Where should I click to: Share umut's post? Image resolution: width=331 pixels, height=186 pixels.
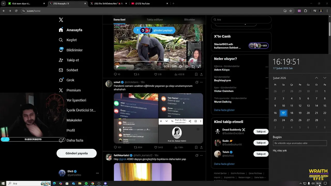pos(201,147)
